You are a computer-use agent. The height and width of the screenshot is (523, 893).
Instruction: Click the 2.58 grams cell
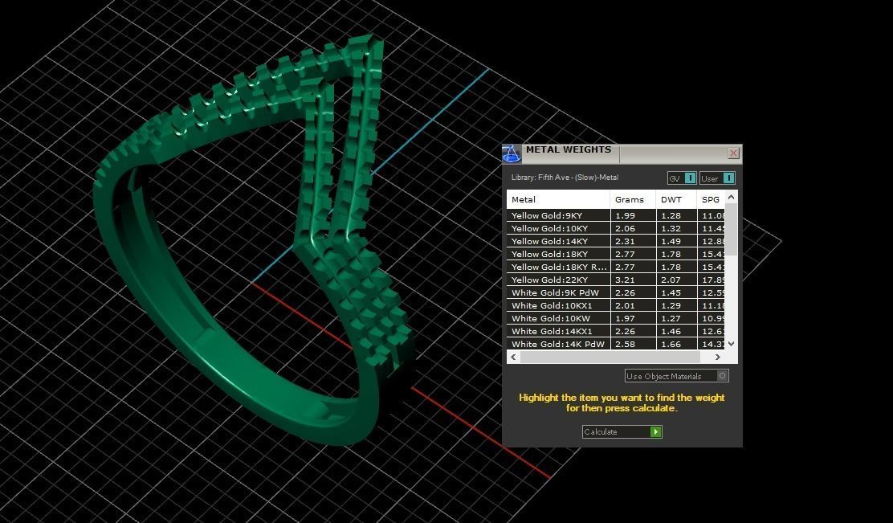(634, 344)
